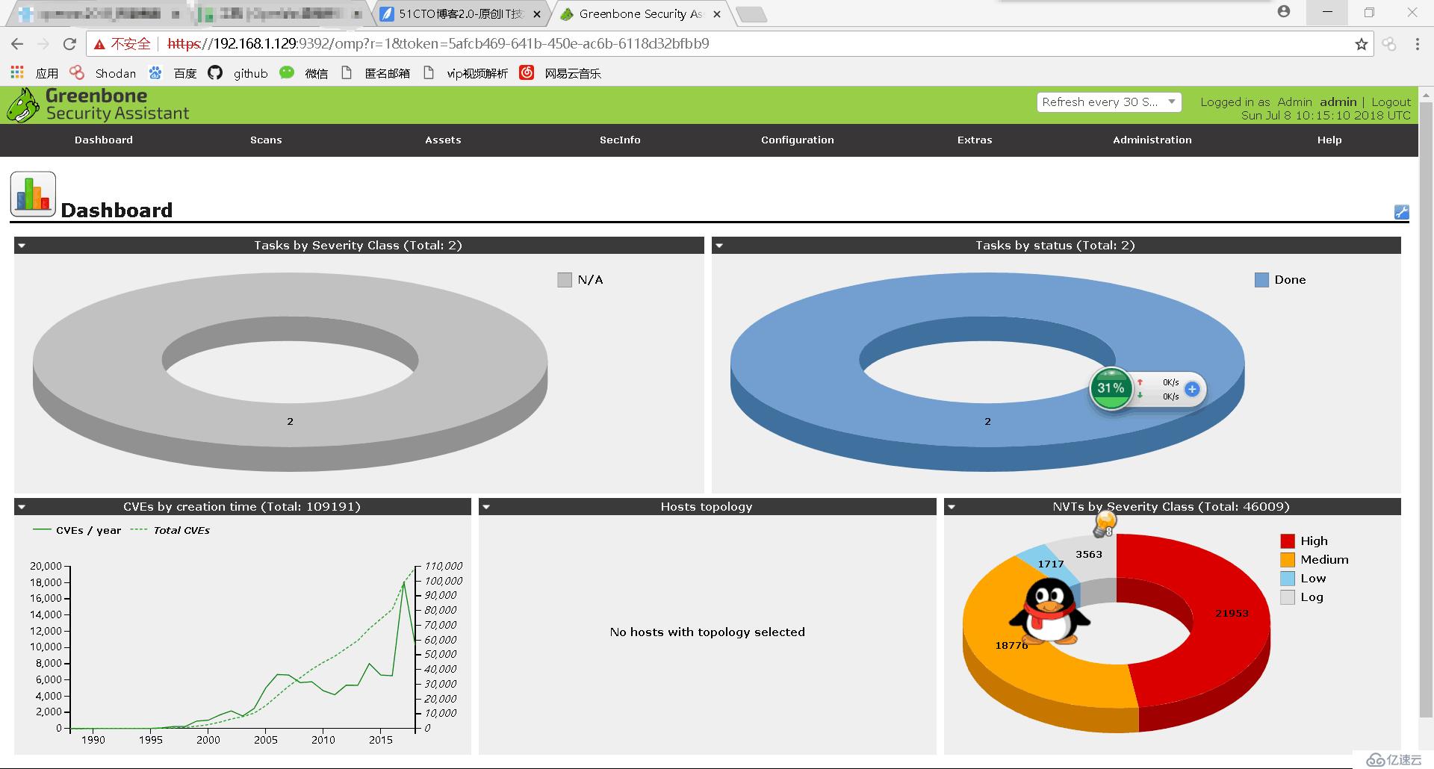
Task: Click the blue plus on speed widget
Action: click(x=1192, y=389)
